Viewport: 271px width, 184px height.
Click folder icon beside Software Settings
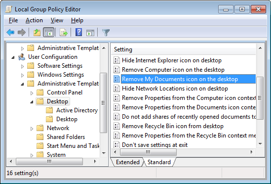(x=31, y=66)
